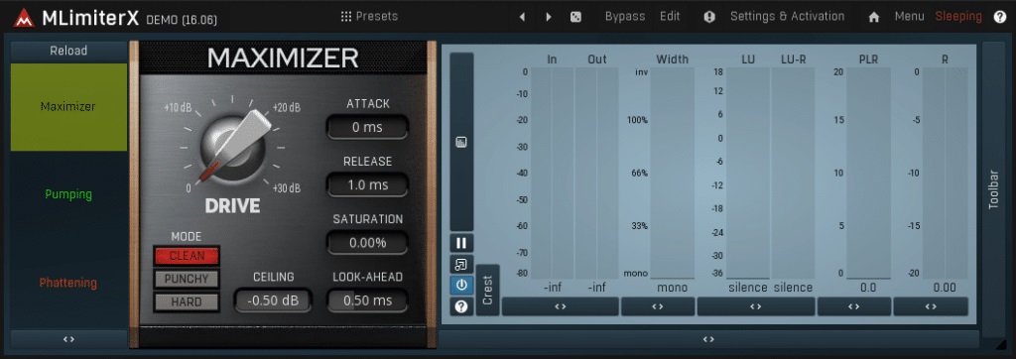Click the music note icon in meters

(461, 265)
